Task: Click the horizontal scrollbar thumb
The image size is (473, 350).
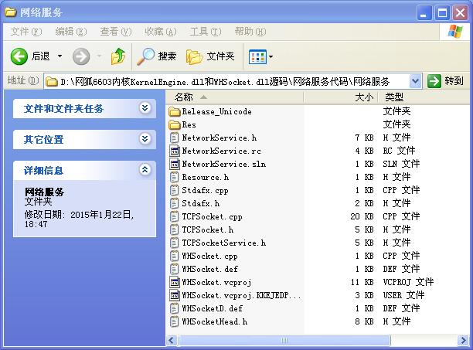Action: tap(284, 341)
